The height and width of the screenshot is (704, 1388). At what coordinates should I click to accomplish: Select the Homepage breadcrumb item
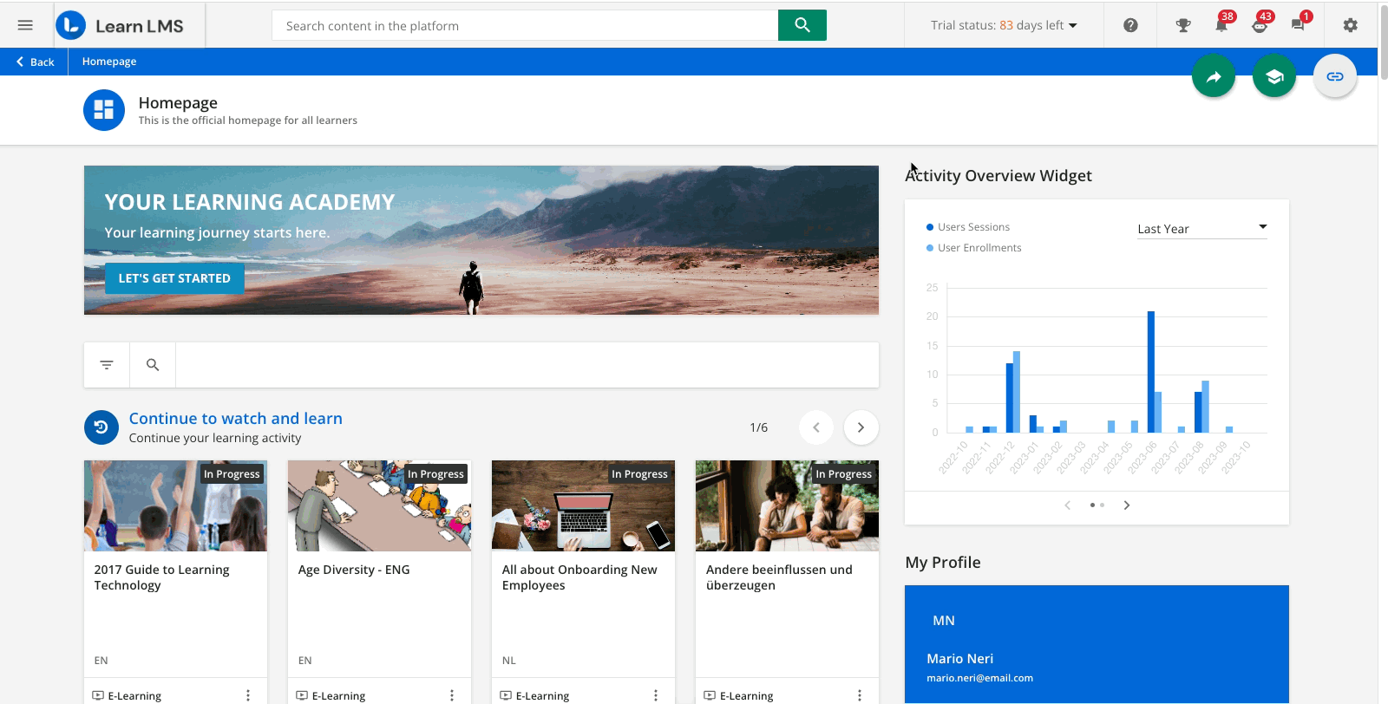click(x=109, y=62)
